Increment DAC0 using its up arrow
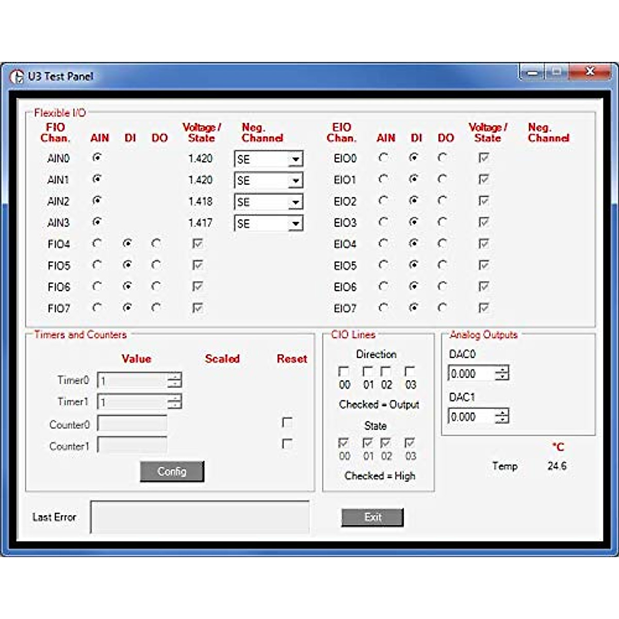This screenshot has height=619, width=619. click(x=501, y=370)
